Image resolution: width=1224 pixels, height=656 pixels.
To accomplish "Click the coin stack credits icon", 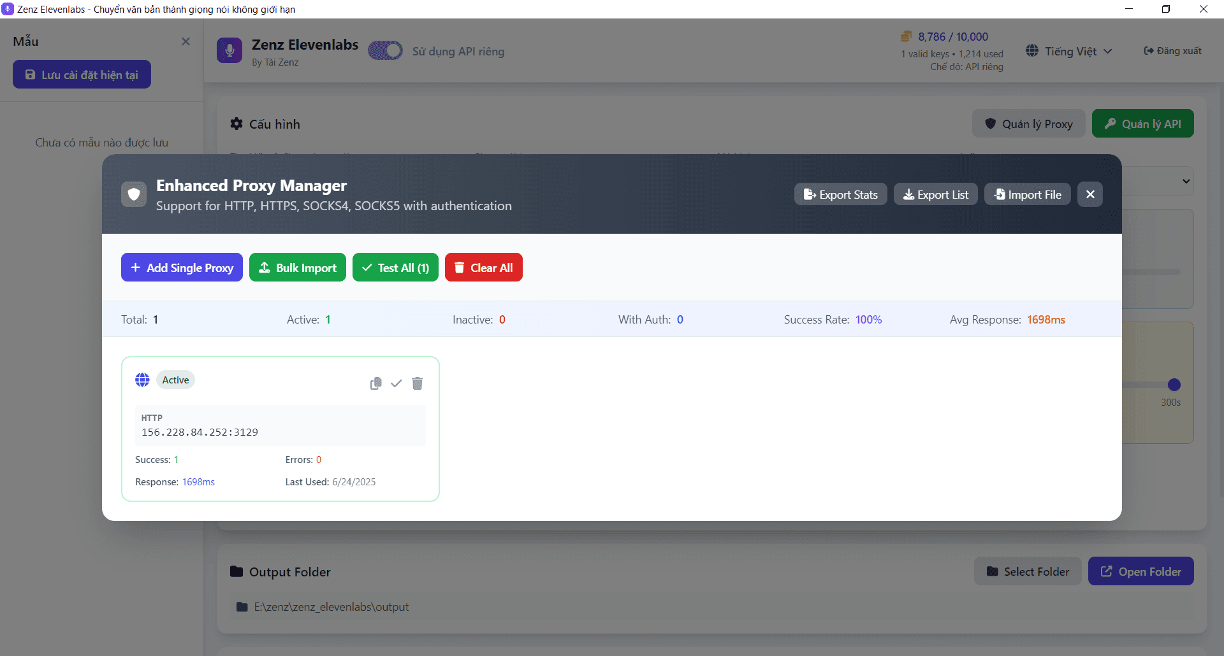I will click(x=906, y=36).
